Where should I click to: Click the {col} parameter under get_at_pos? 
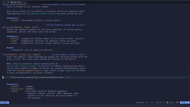click(x=14, y=43)
